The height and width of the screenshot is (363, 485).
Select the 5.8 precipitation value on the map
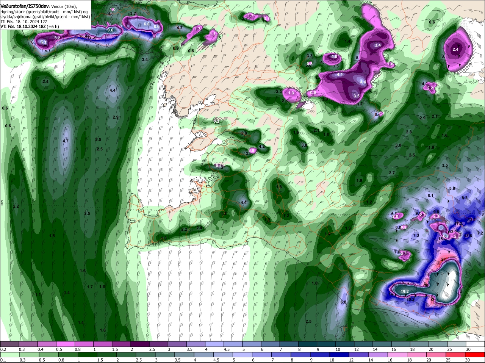(x=452, y=188)
